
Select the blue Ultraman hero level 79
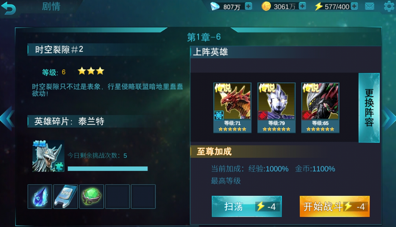pos(276,108)
